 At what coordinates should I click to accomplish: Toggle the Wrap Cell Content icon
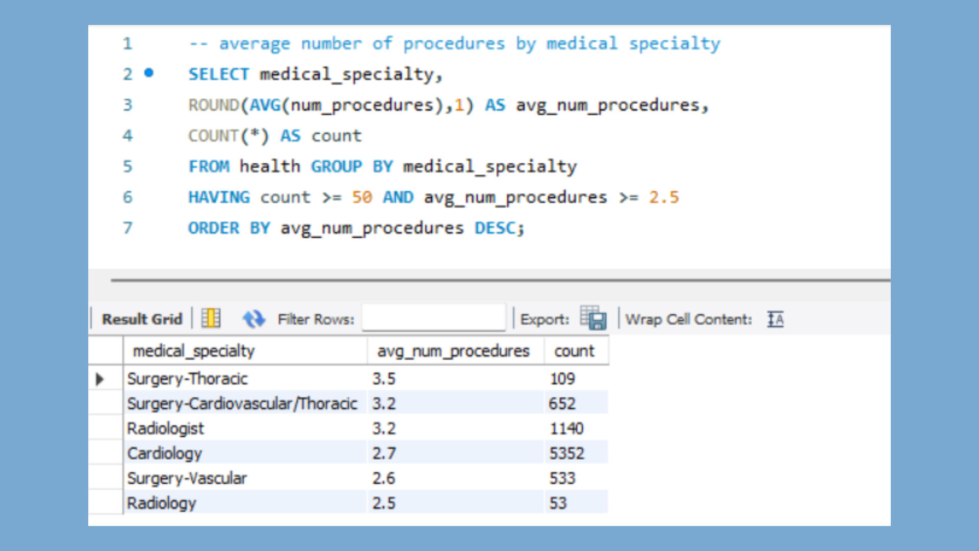pos(775,319)
